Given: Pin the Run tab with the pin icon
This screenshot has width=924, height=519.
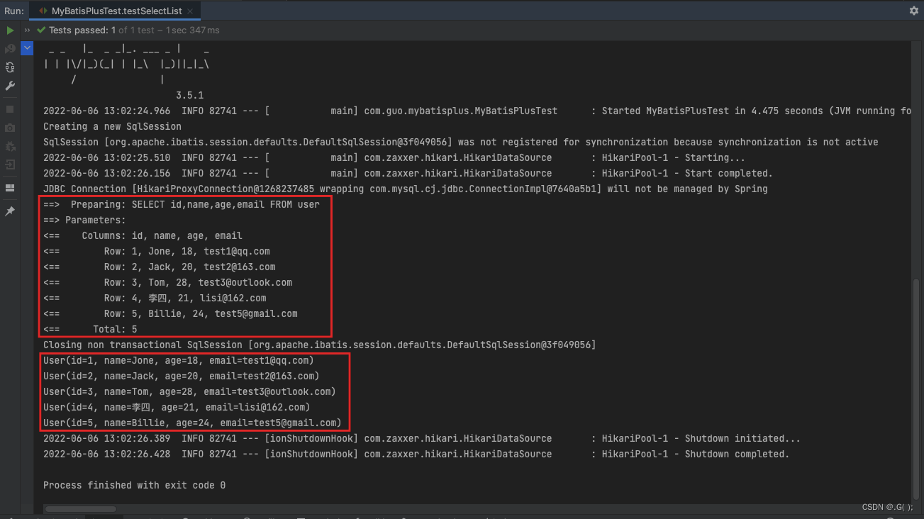Looking at the screenshot, I should tap(10, 211).
